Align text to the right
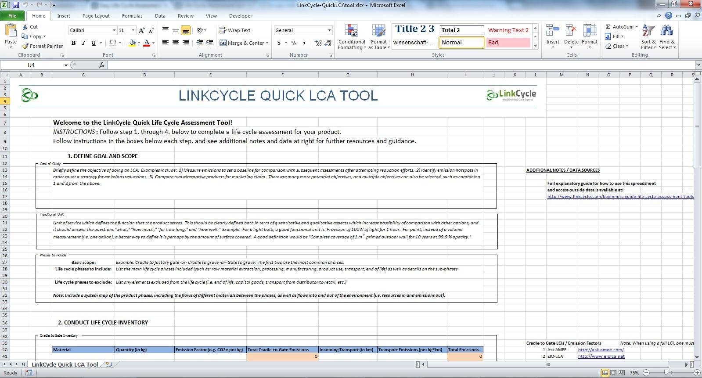 [185, 43]
